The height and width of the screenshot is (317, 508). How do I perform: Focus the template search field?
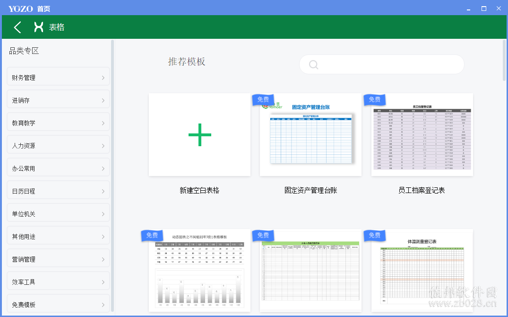(382, 64)
